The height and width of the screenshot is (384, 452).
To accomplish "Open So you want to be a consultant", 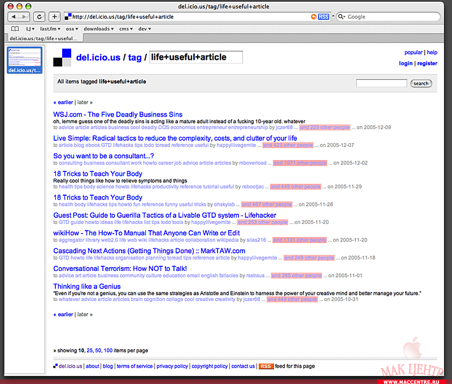I will [x=103, y=156].
